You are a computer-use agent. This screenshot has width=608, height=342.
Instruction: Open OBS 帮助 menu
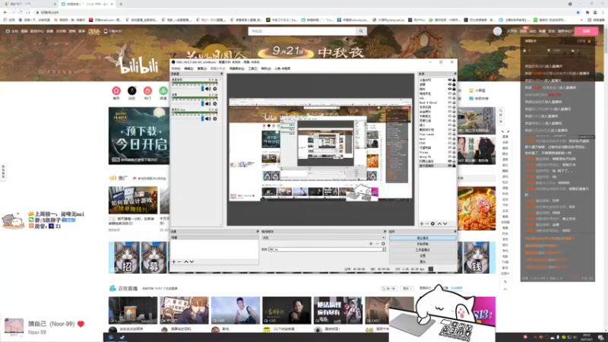point(266,68)
